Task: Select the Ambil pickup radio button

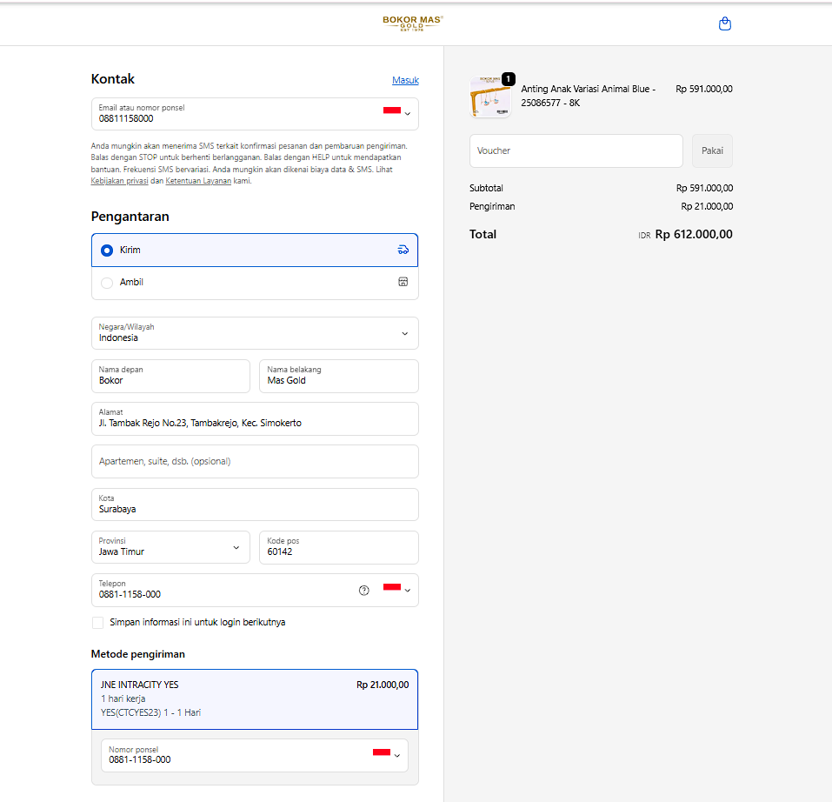Action: click(x=107, y=283)
